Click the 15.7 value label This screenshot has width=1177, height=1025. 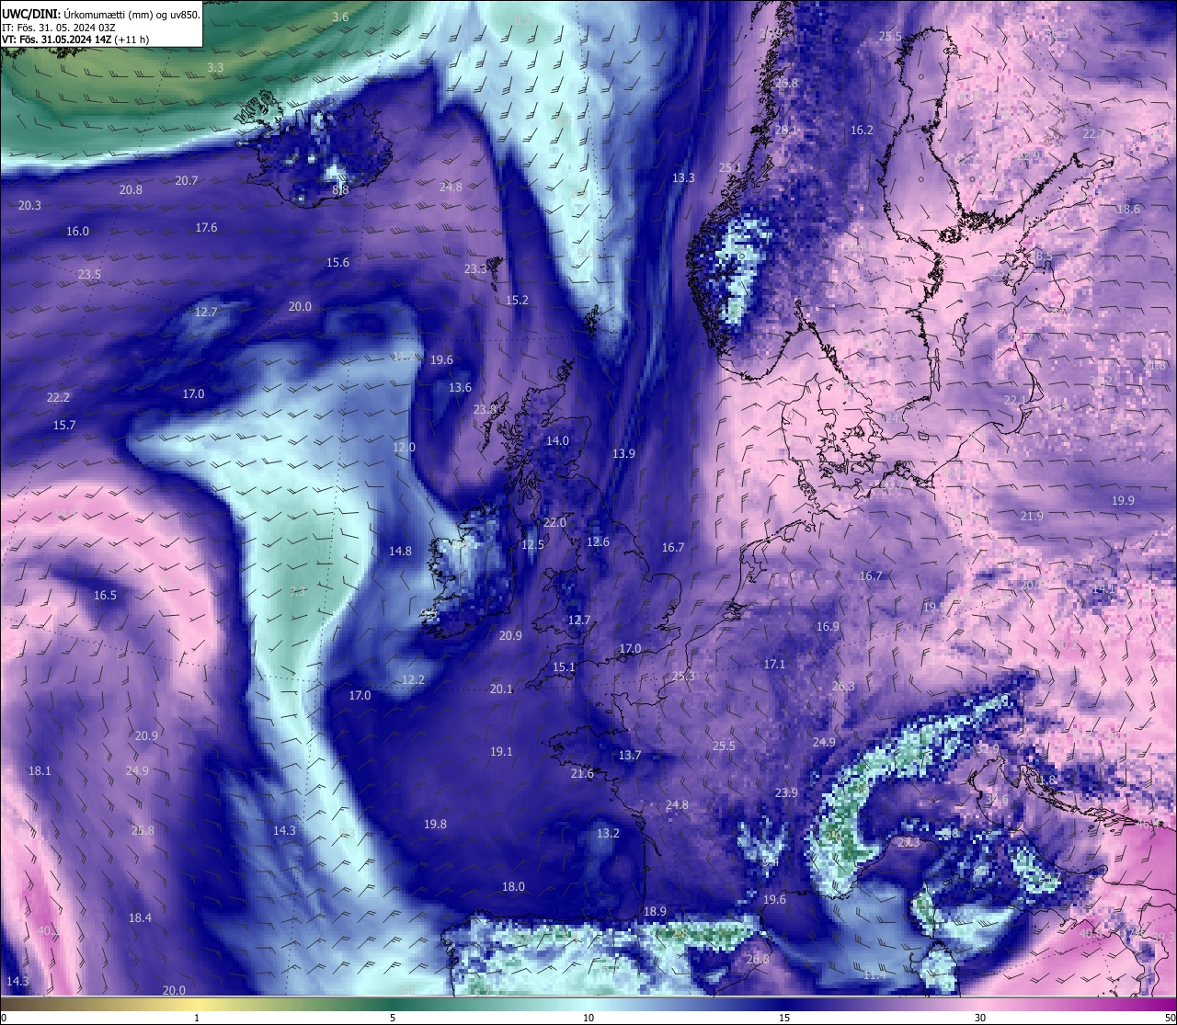(x=64, y=425)
